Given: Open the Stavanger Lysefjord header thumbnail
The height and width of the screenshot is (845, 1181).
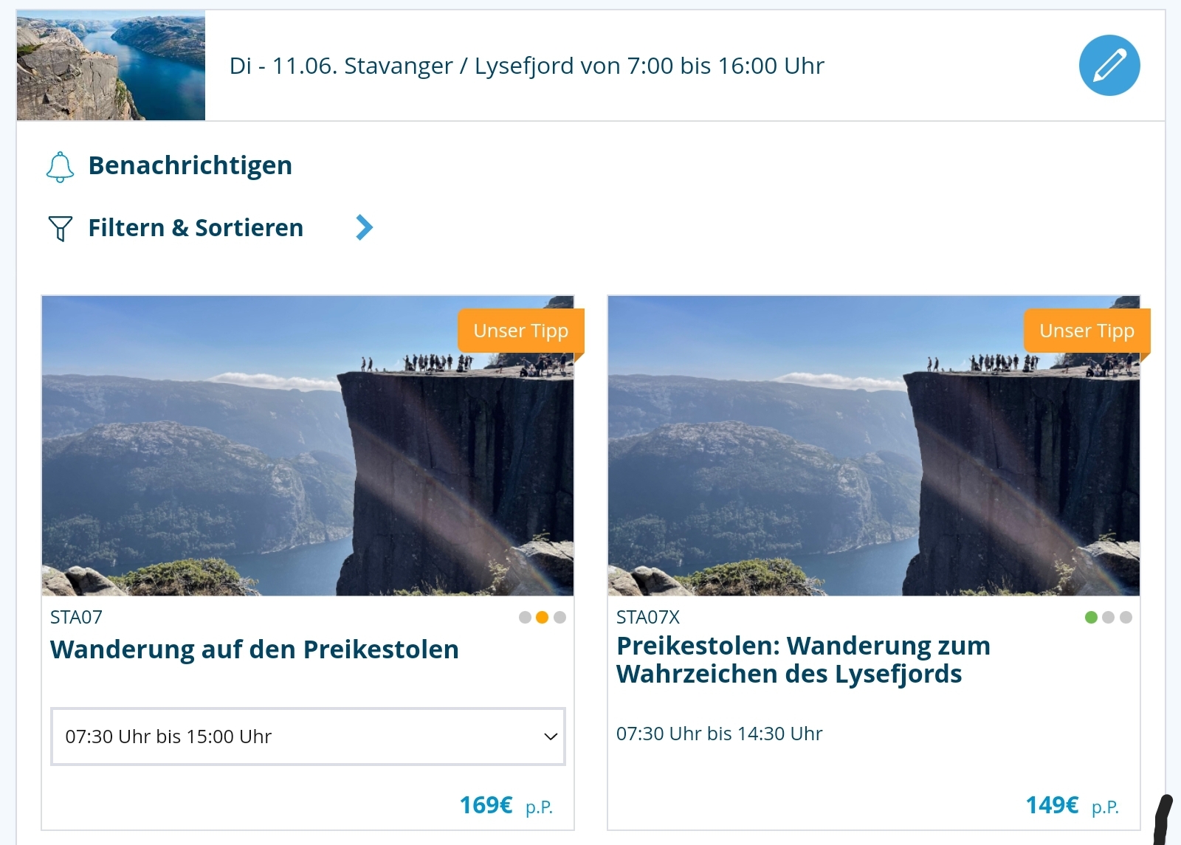Looking at the screenshot, I should click(x=111, y=66).
